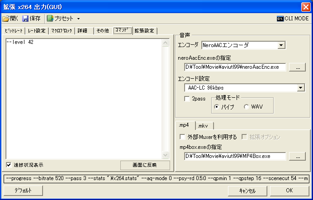Open the AAC-LC 96kbps encode setting dropdown

(x=301, y=88)
